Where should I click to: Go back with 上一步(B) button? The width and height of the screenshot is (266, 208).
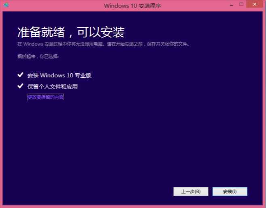pos(191,191)
